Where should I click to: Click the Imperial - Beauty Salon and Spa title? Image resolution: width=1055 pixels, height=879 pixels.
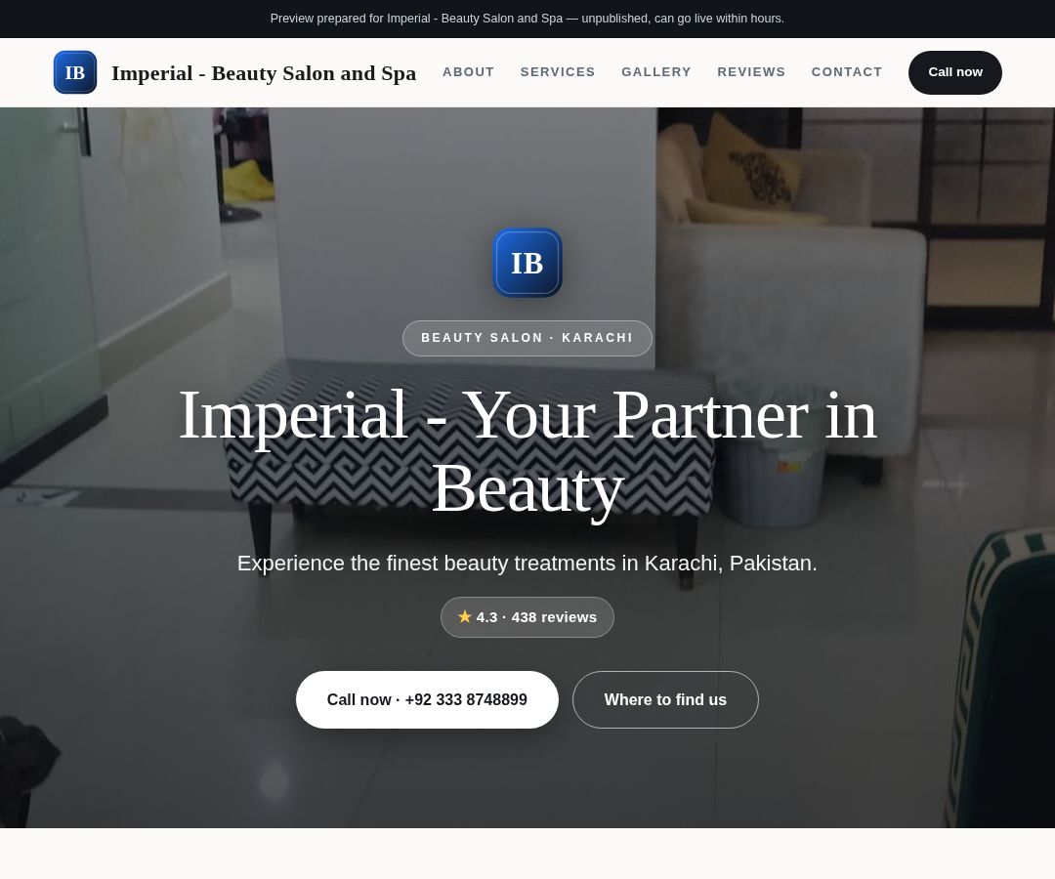click(264, 72)
